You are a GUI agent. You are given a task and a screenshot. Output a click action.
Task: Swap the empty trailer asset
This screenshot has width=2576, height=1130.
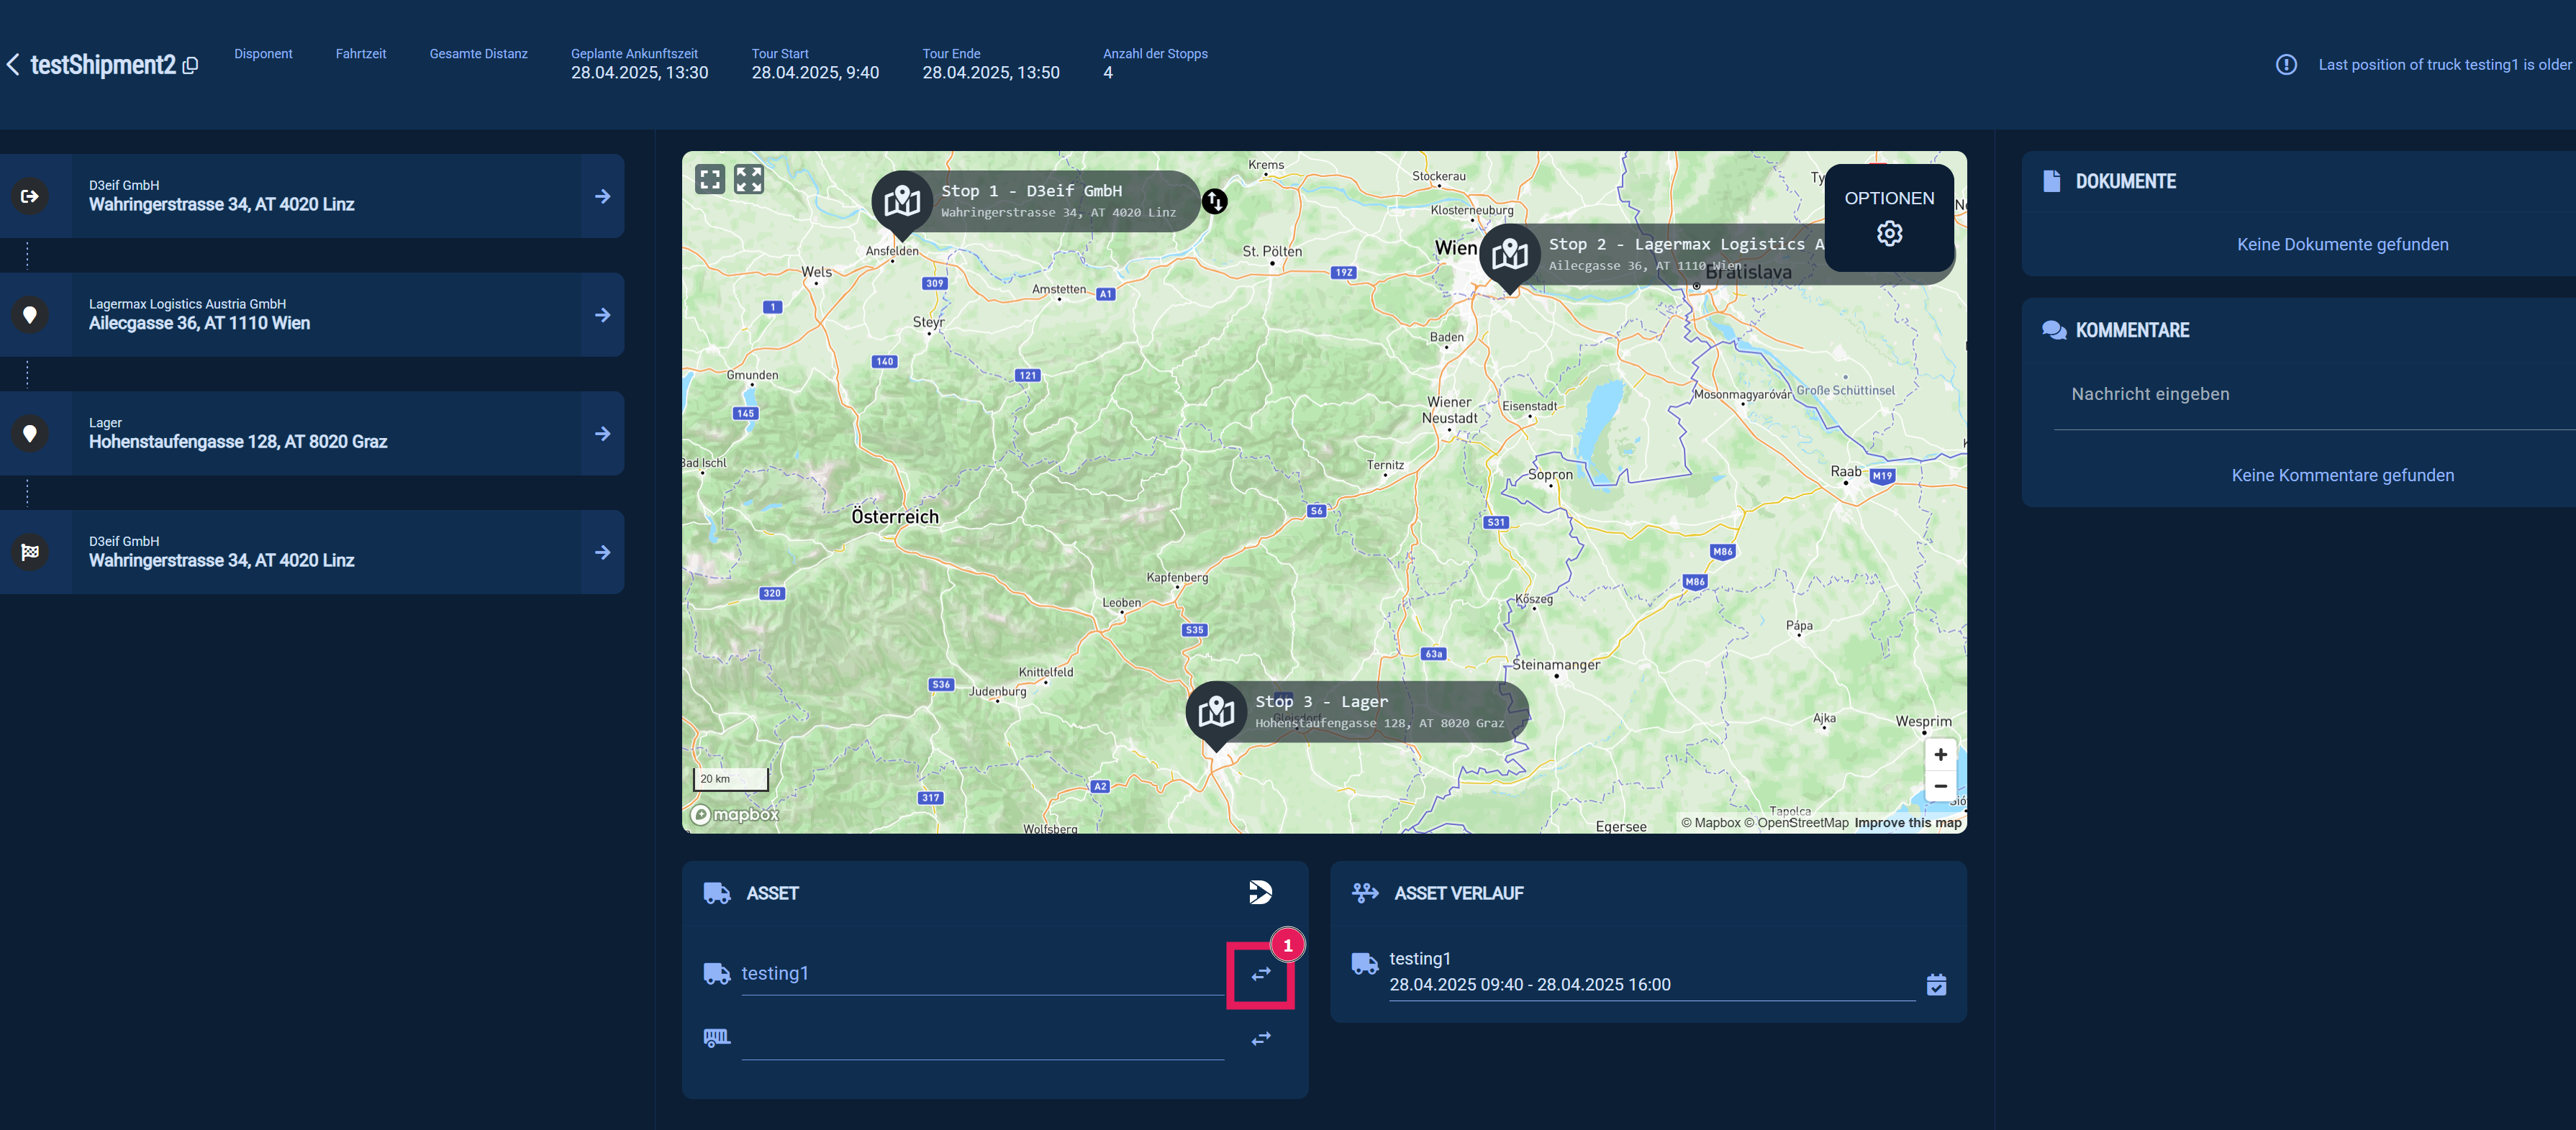(x=1261, y=1039)
